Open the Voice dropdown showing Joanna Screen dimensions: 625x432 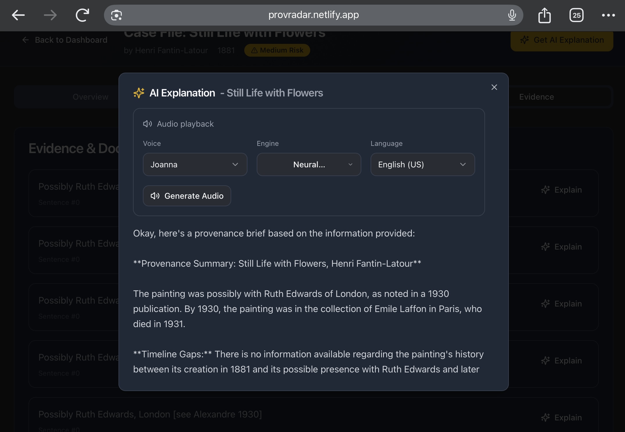point(195,164)
